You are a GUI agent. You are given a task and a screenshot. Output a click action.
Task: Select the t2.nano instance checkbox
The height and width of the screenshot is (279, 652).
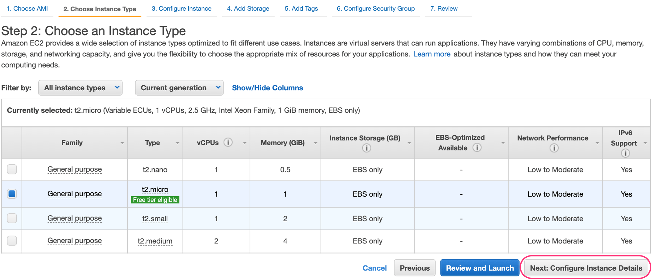(x=12, y=169)
